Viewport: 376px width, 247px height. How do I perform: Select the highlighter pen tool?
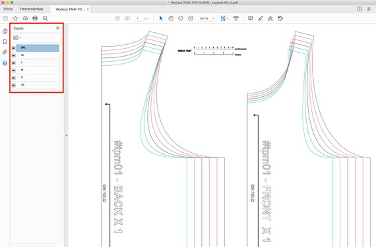click(261, 18)
